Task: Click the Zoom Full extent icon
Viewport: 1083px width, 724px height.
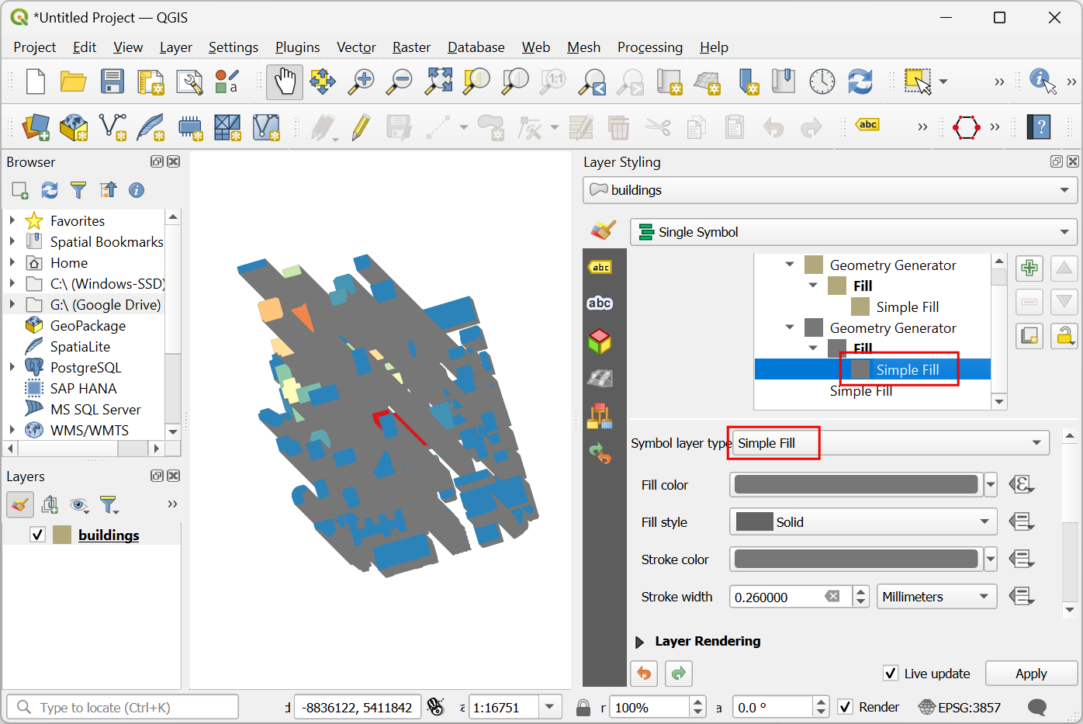Action: 438,81
